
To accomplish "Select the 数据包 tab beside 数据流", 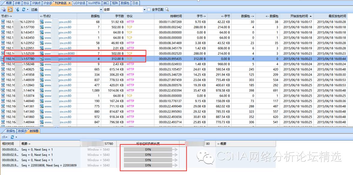I will tap(10, 131).
